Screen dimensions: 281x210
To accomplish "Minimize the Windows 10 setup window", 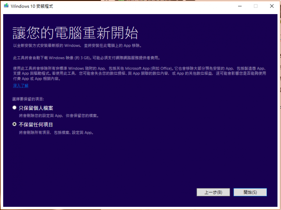I will pos(240,6).
